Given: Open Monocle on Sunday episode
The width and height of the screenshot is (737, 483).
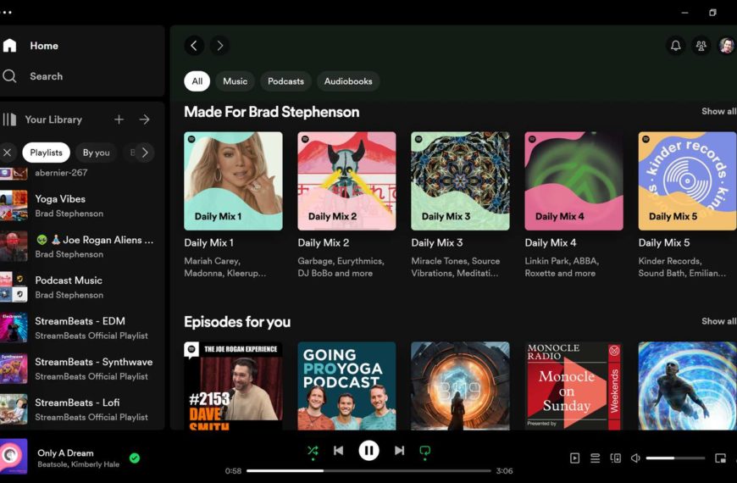Looking at the screenshot, I should (574, 386).
